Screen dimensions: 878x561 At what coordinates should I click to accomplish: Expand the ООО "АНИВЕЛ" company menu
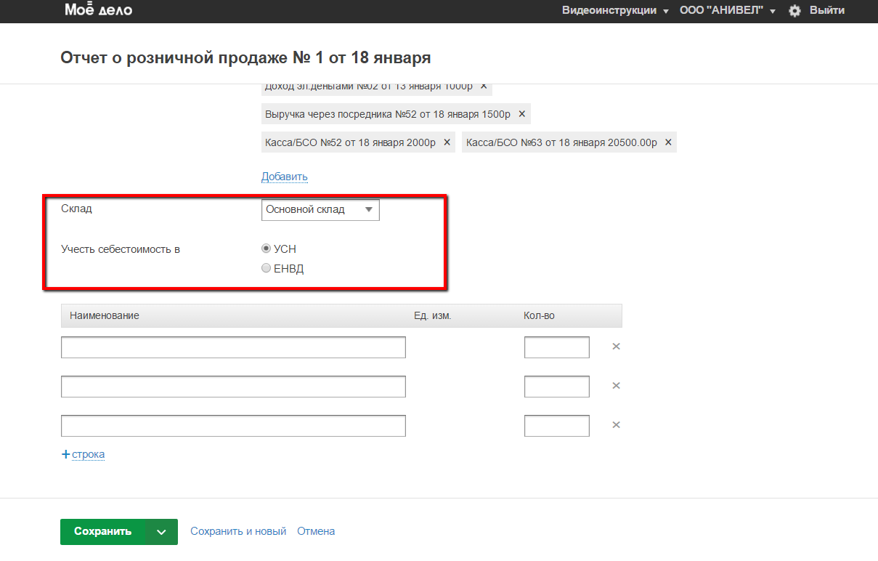[728, 11]
